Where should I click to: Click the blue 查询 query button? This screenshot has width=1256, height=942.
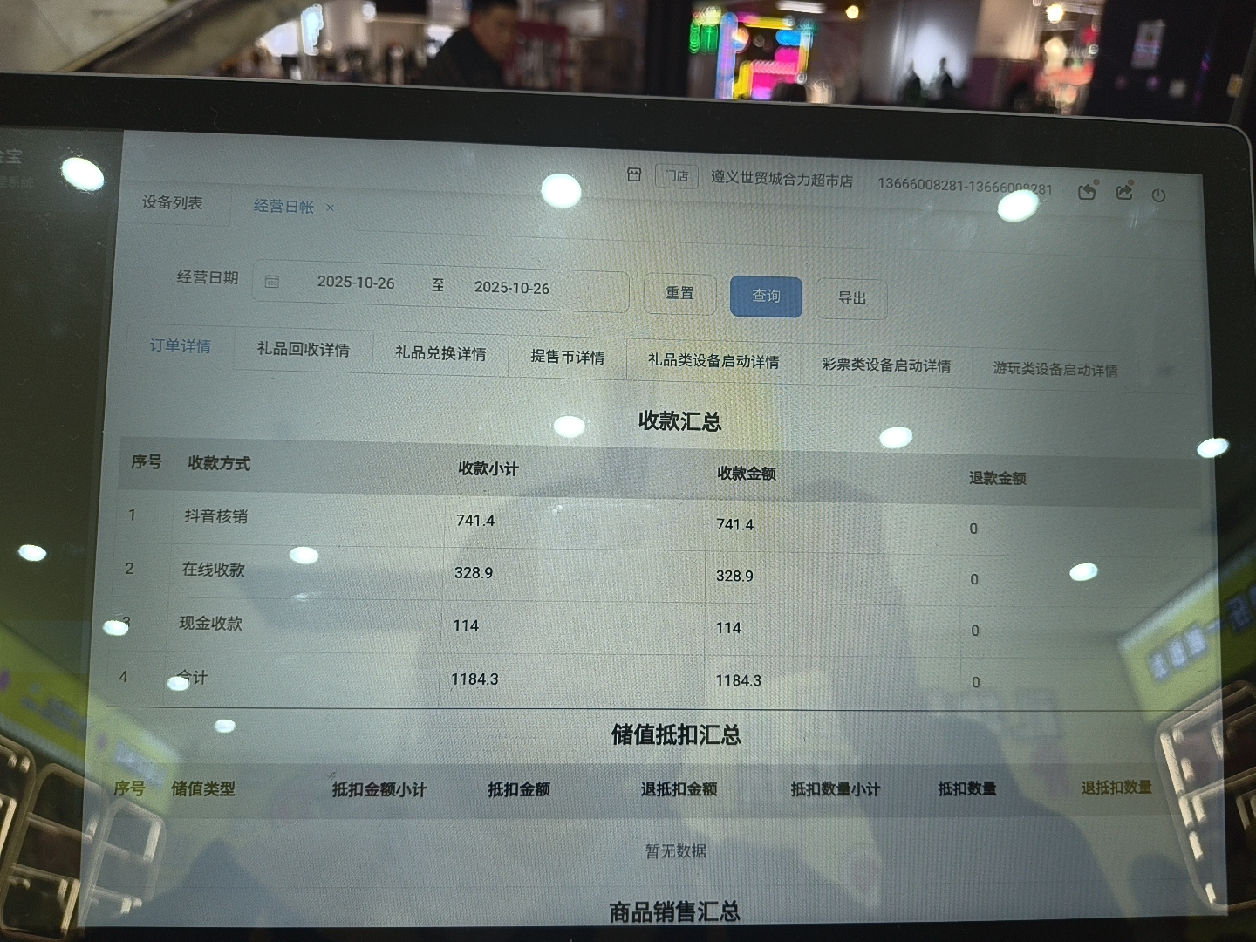[766, 296]
